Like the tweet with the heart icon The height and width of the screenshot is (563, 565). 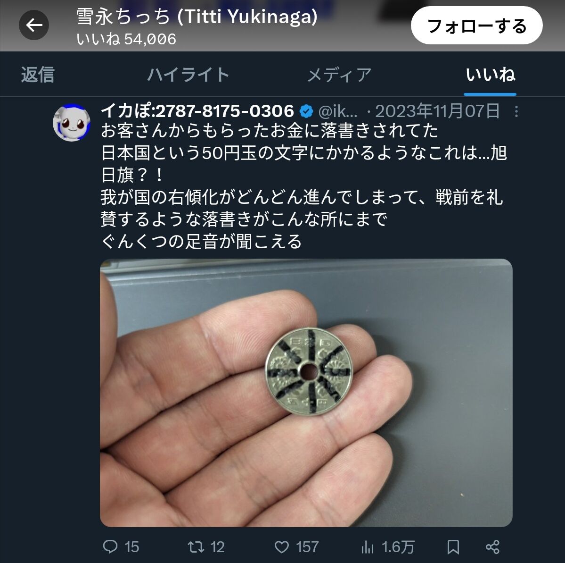(282, 547)
